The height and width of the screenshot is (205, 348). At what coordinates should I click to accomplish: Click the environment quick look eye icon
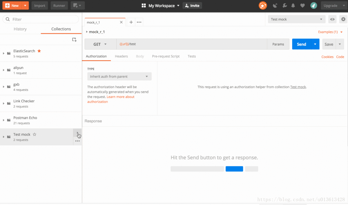(x=332, y=19)
